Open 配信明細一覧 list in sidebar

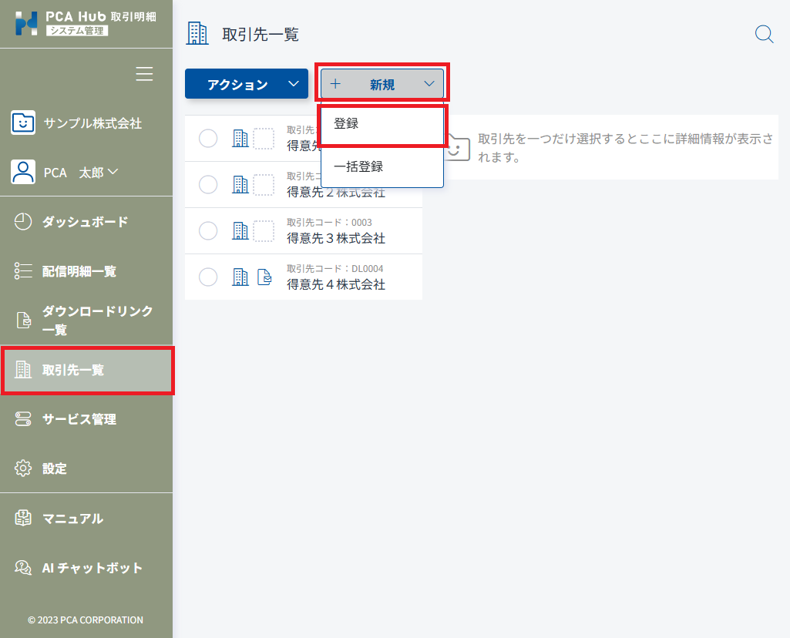[x=79, y=271]
